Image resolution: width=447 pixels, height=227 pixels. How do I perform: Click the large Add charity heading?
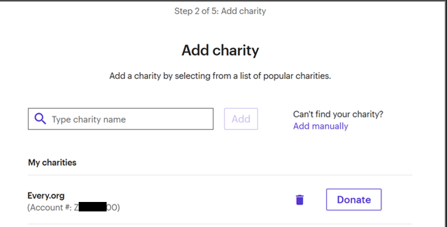[220, 50]
